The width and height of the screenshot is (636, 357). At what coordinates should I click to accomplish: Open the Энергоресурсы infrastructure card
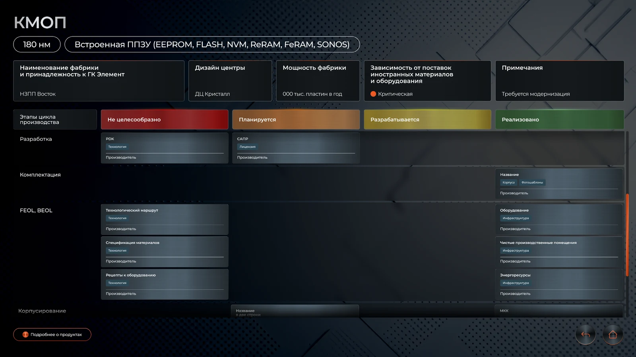(x=559, y=284)
